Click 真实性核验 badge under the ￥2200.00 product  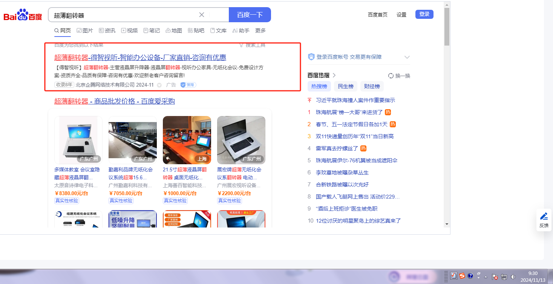229,201
